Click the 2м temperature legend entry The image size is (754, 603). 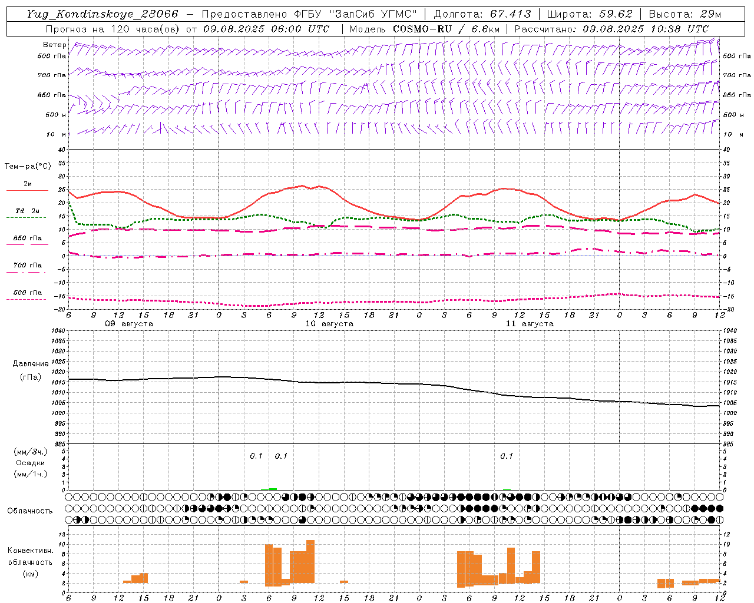(x=28, y=184)
